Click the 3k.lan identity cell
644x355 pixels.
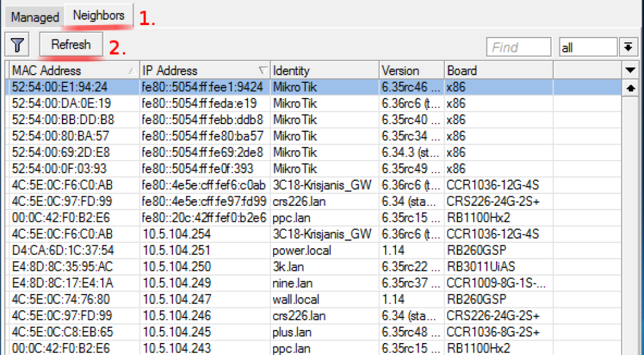(289, 267)
